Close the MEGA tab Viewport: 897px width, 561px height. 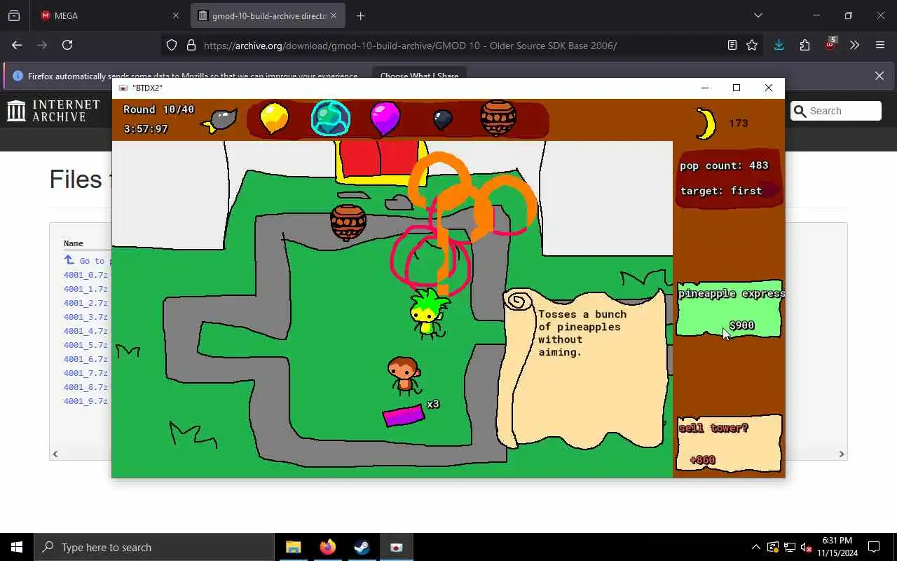pos(175,15)
